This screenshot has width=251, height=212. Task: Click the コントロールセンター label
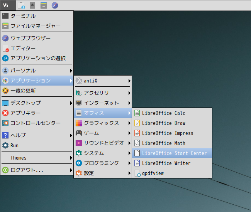pos(36,123)
